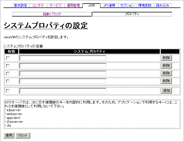The width and height of the screenshot is (184, 142).
Task: Click the second system property input field
Action: (63, 66)
